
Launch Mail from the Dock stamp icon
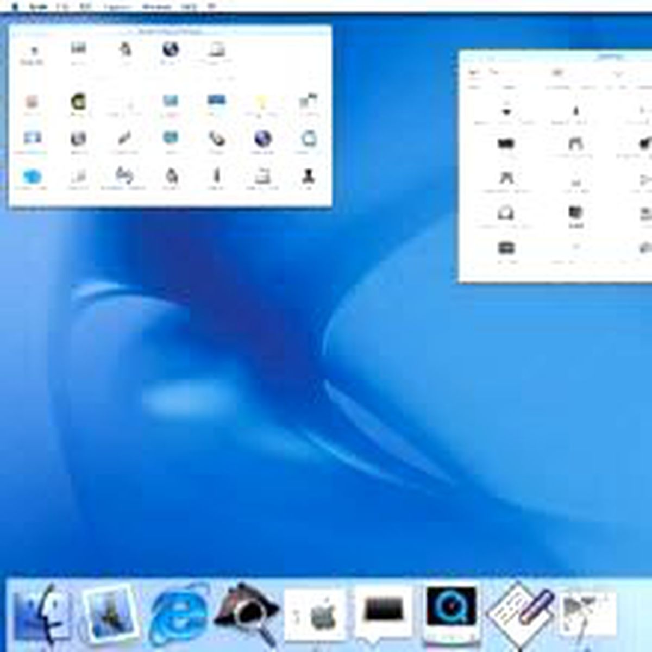[110, 614]
